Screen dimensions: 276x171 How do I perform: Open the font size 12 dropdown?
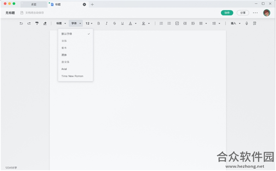pos(89,23)
